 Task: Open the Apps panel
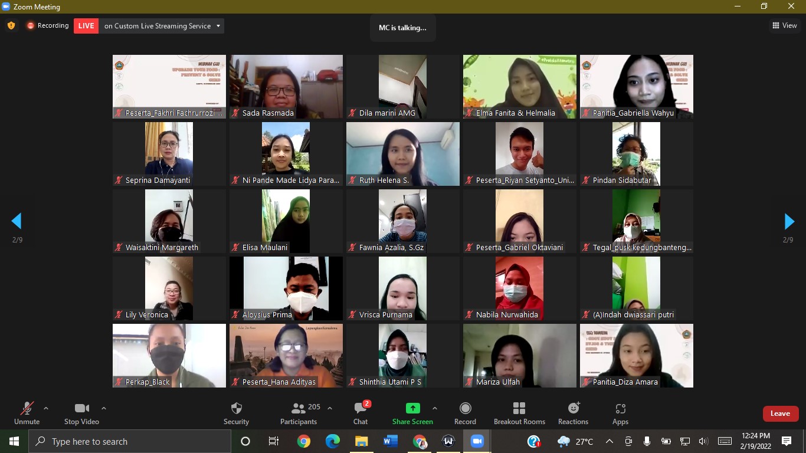[620, 413]
